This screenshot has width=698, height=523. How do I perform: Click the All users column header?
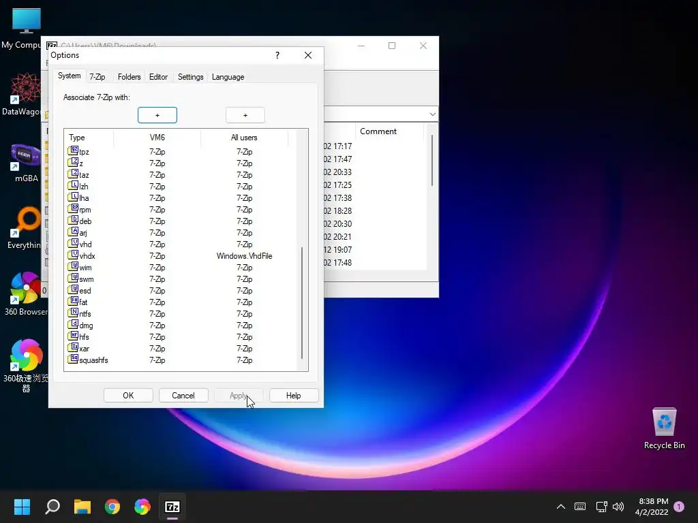[245, 138]
